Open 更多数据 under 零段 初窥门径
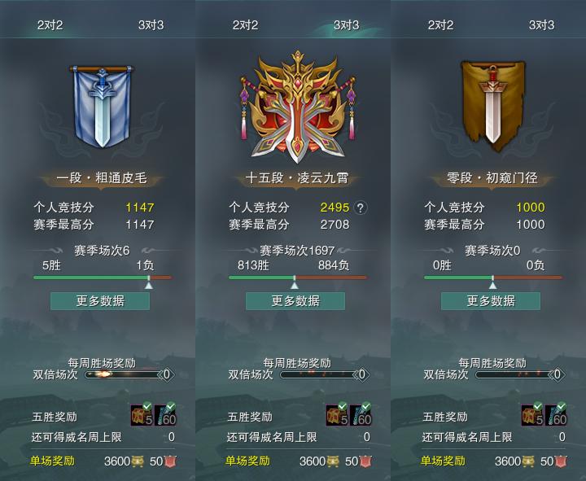Viewport: 586px width, 481px height. [x=491, y=301]
